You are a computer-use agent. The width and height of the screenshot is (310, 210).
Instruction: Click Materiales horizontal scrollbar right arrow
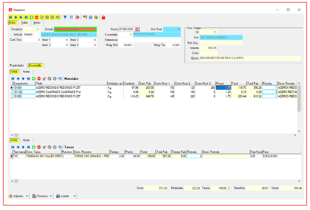295,135
